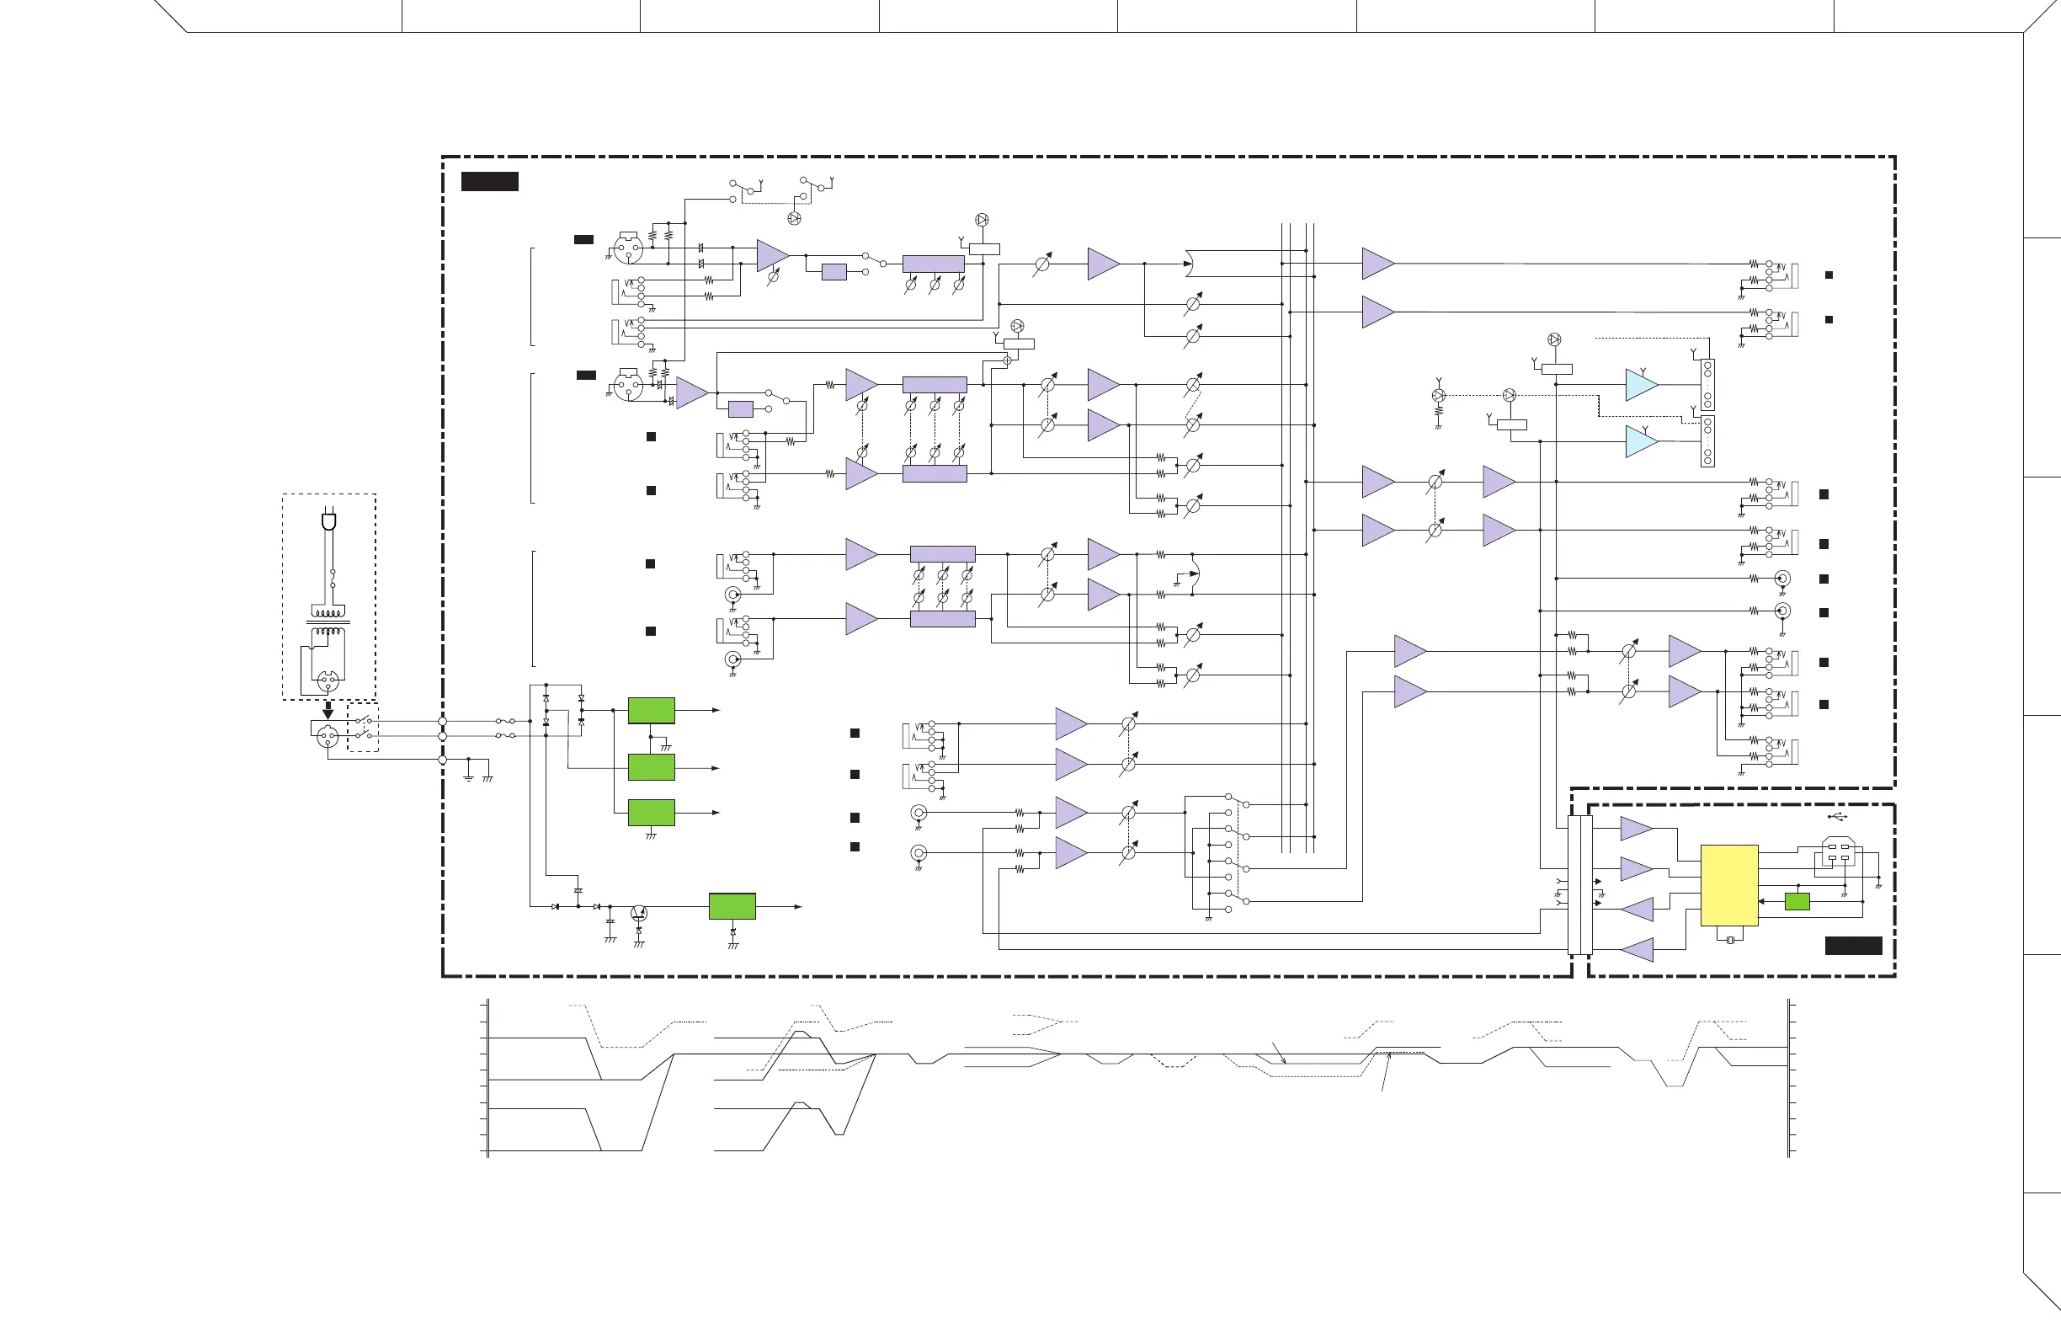Image resolution: width=2061 pixels, height=1334 pixels.
Task: Click the lowest of three stacked green blocks
Action: coord(651,813)
